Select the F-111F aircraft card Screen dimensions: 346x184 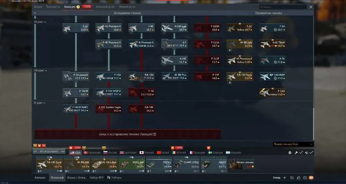[x=207, y=60]
